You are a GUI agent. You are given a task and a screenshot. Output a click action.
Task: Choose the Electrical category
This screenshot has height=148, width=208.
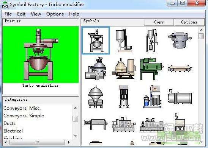[x=13, y=131]
